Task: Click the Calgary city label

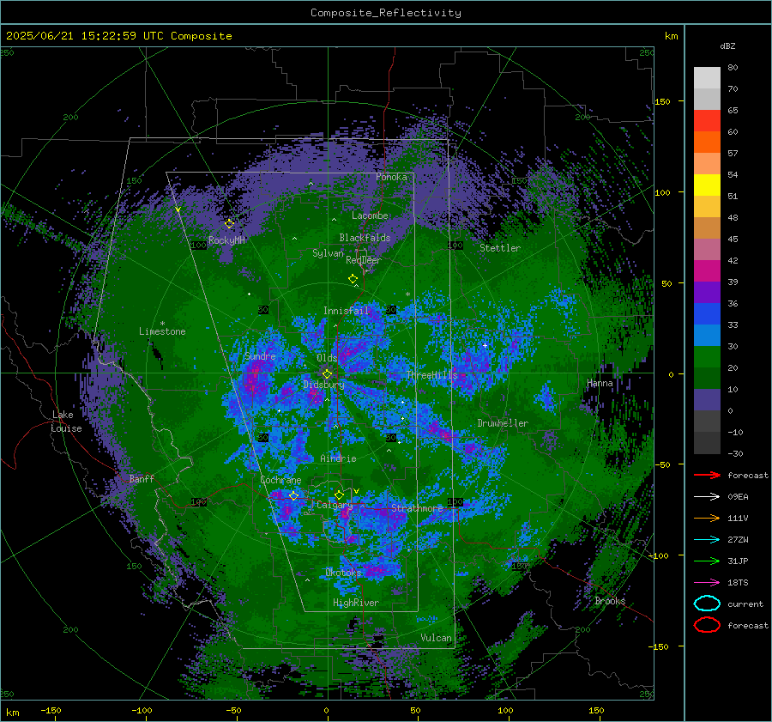Action: [x=335, y=505]
